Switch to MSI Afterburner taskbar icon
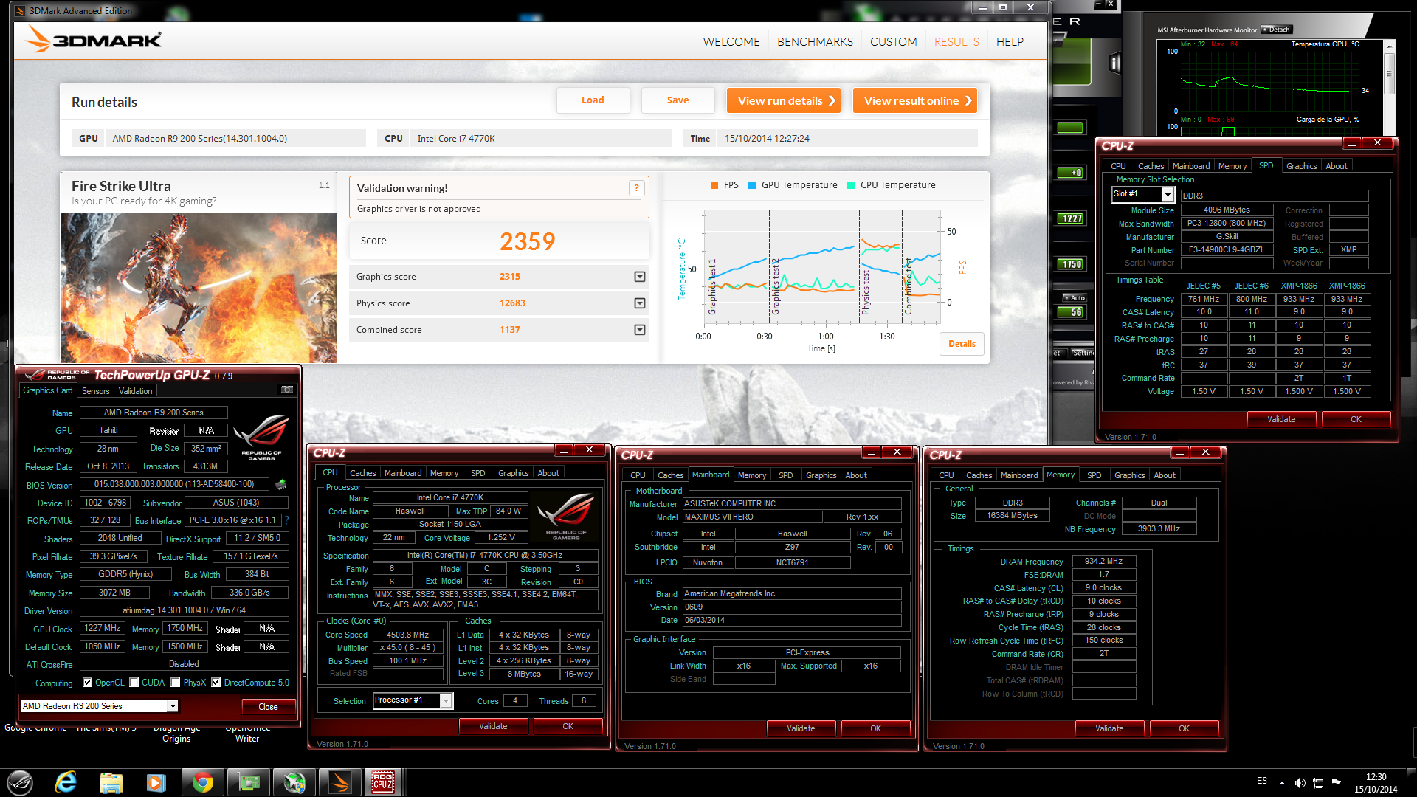The height and width of the screenshot is (797, 1417). [294, 782]
